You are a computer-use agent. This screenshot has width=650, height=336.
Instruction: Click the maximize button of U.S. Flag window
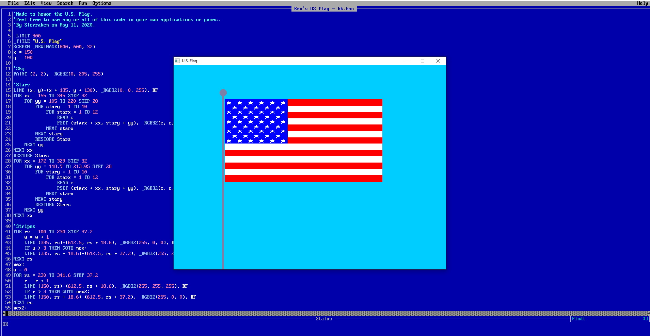423,61
